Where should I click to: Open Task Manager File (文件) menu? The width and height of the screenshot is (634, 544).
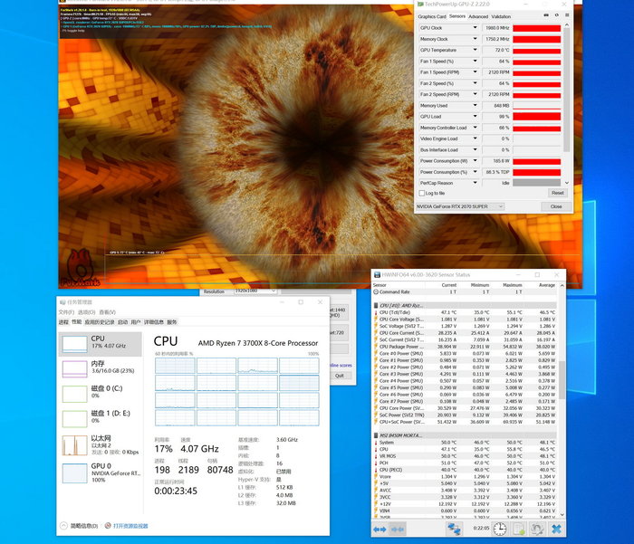coord(66,312)
